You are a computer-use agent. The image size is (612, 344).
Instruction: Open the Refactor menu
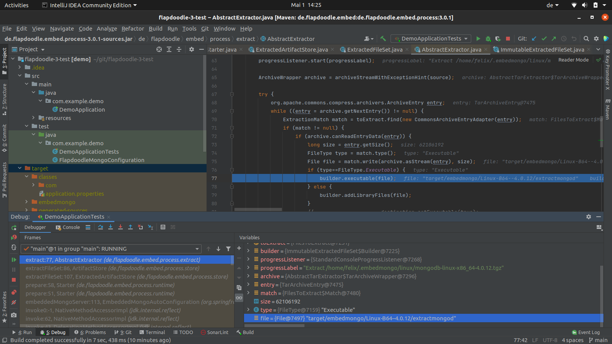coord(133,29)
